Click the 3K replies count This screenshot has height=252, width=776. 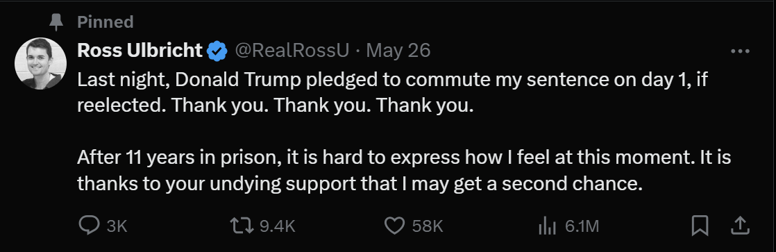[x=117, y=227]
